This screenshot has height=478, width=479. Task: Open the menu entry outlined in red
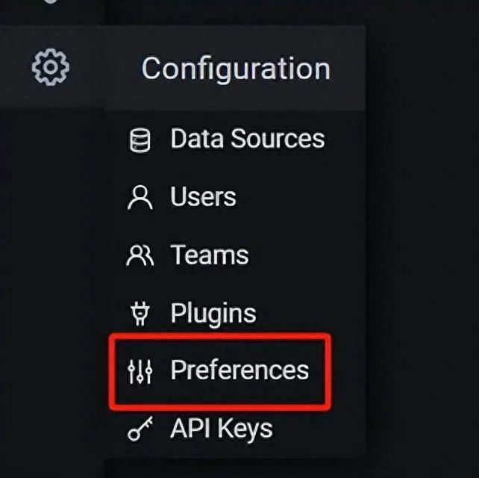point(239,370)
